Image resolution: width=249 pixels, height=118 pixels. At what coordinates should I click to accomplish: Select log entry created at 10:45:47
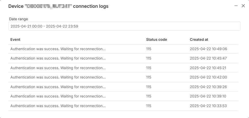[x=123, y=58]
